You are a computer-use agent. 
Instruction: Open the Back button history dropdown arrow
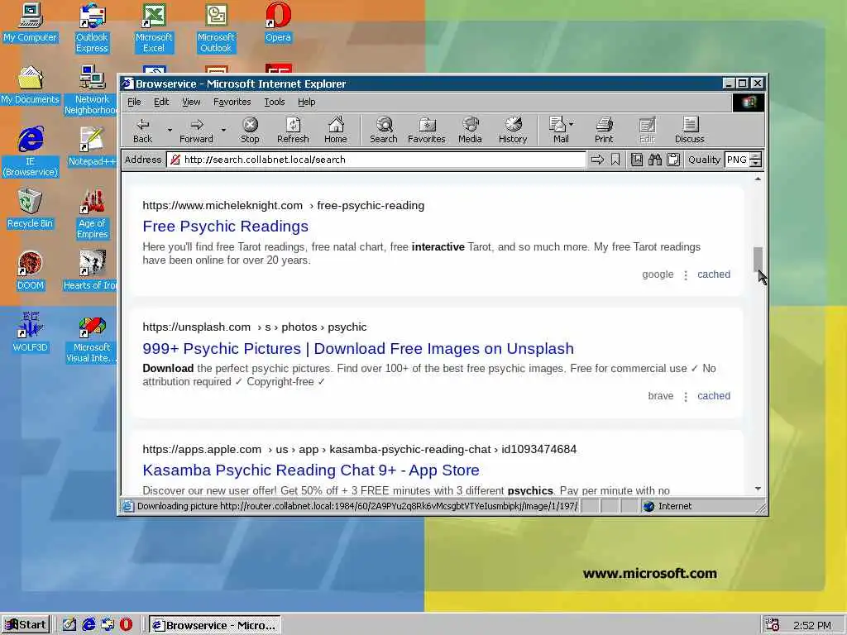(170, 130)
